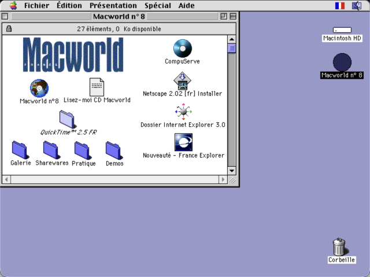Click the '27 éléments' status text

(x=95, y=29)
